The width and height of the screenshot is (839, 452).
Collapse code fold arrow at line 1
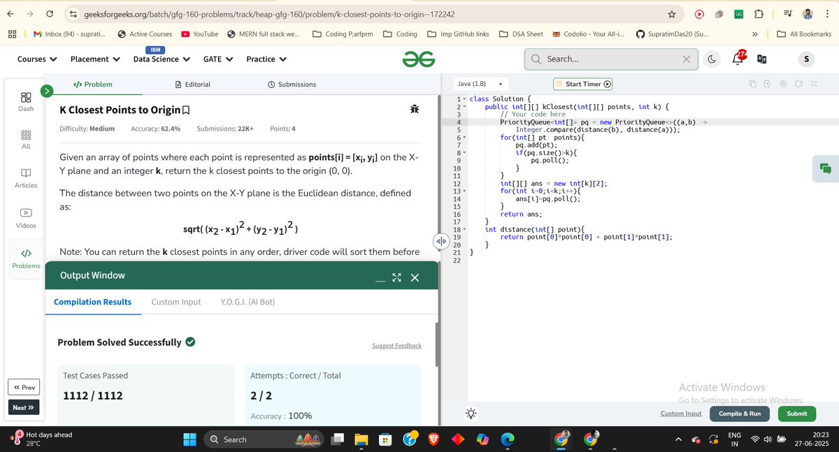coord(464,99)
